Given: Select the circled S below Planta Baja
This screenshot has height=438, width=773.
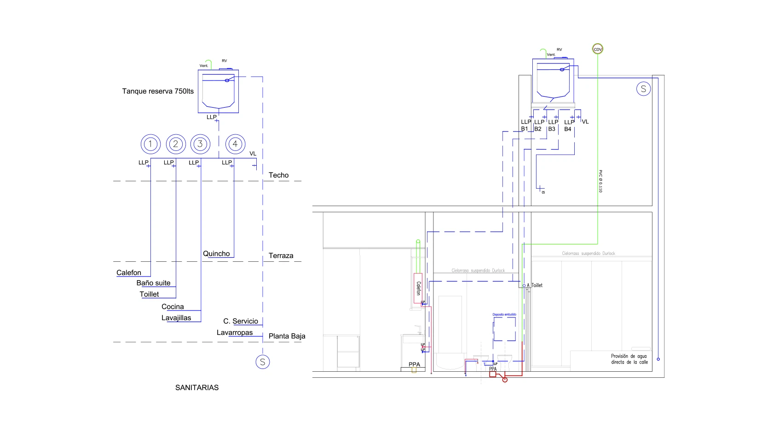Looking at the screenshot, I should 262,362.
